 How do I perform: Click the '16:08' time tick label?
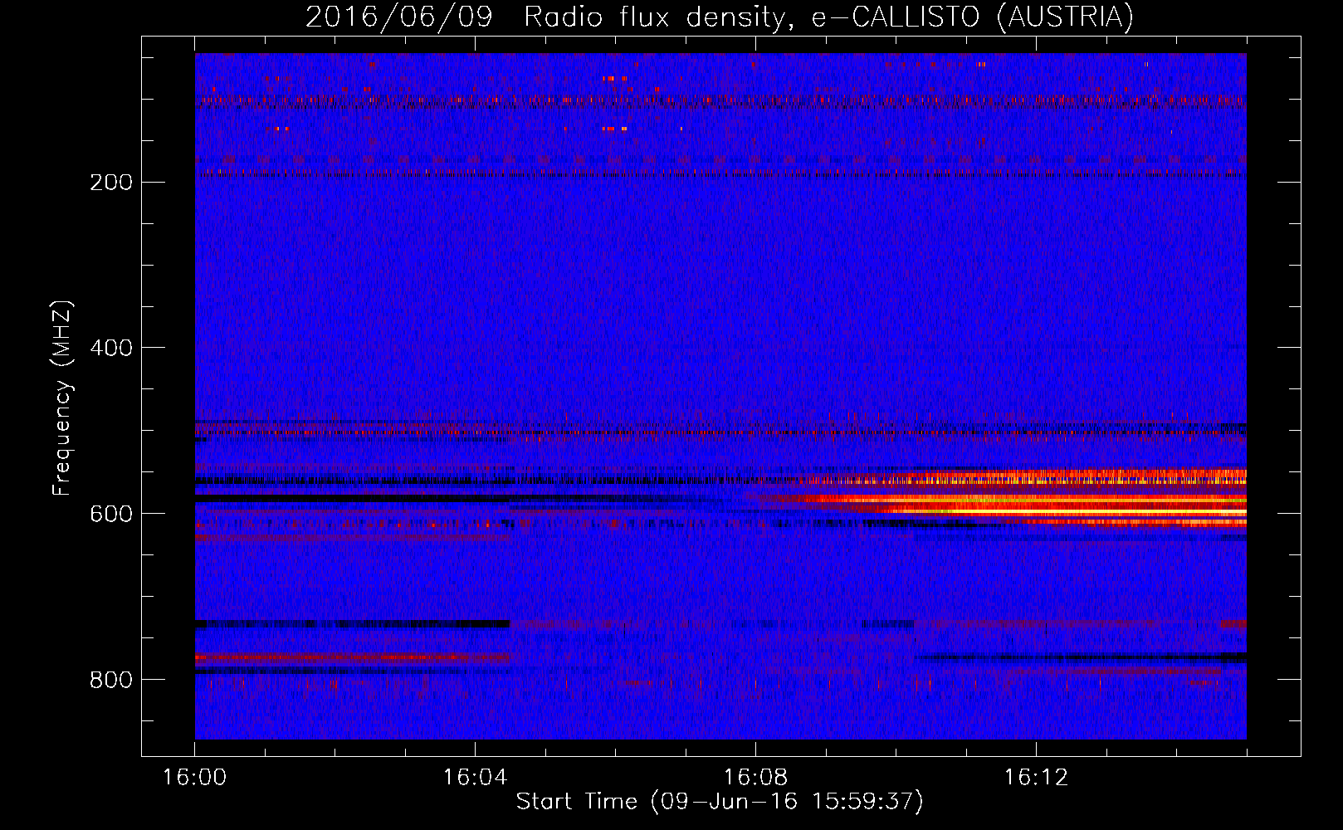coord(755,778)
